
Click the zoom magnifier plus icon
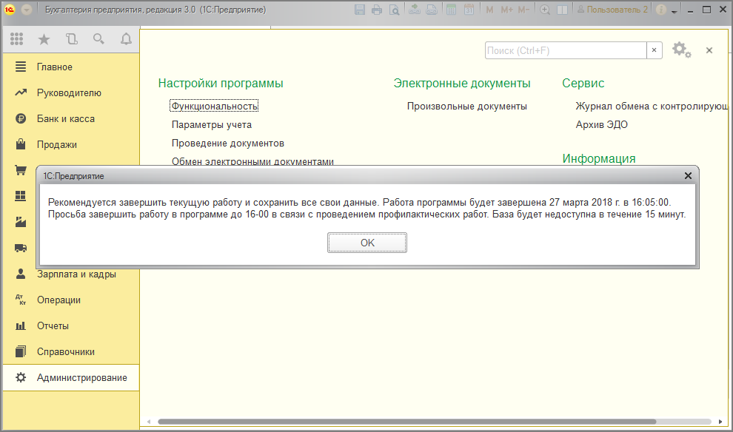(x=545, y=10)
